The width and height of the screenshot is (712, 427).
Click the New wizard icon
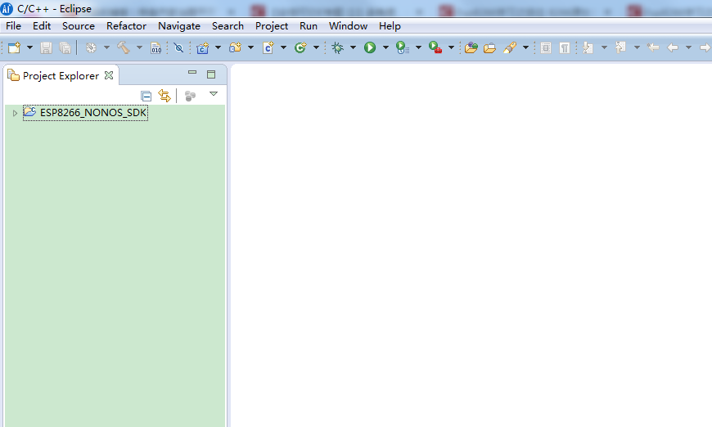click(x=14, y=47)
